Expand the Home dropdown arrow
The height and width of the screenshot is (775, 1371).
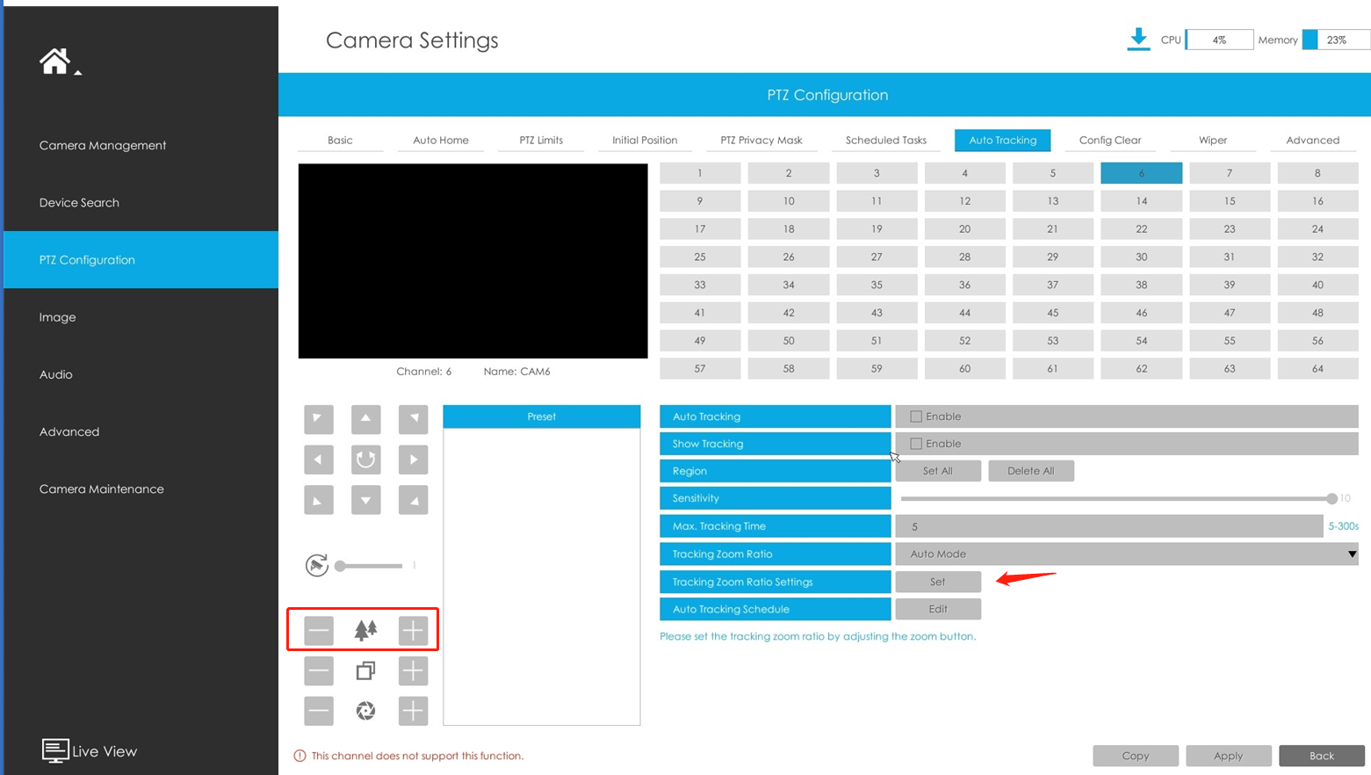[78, 73]
